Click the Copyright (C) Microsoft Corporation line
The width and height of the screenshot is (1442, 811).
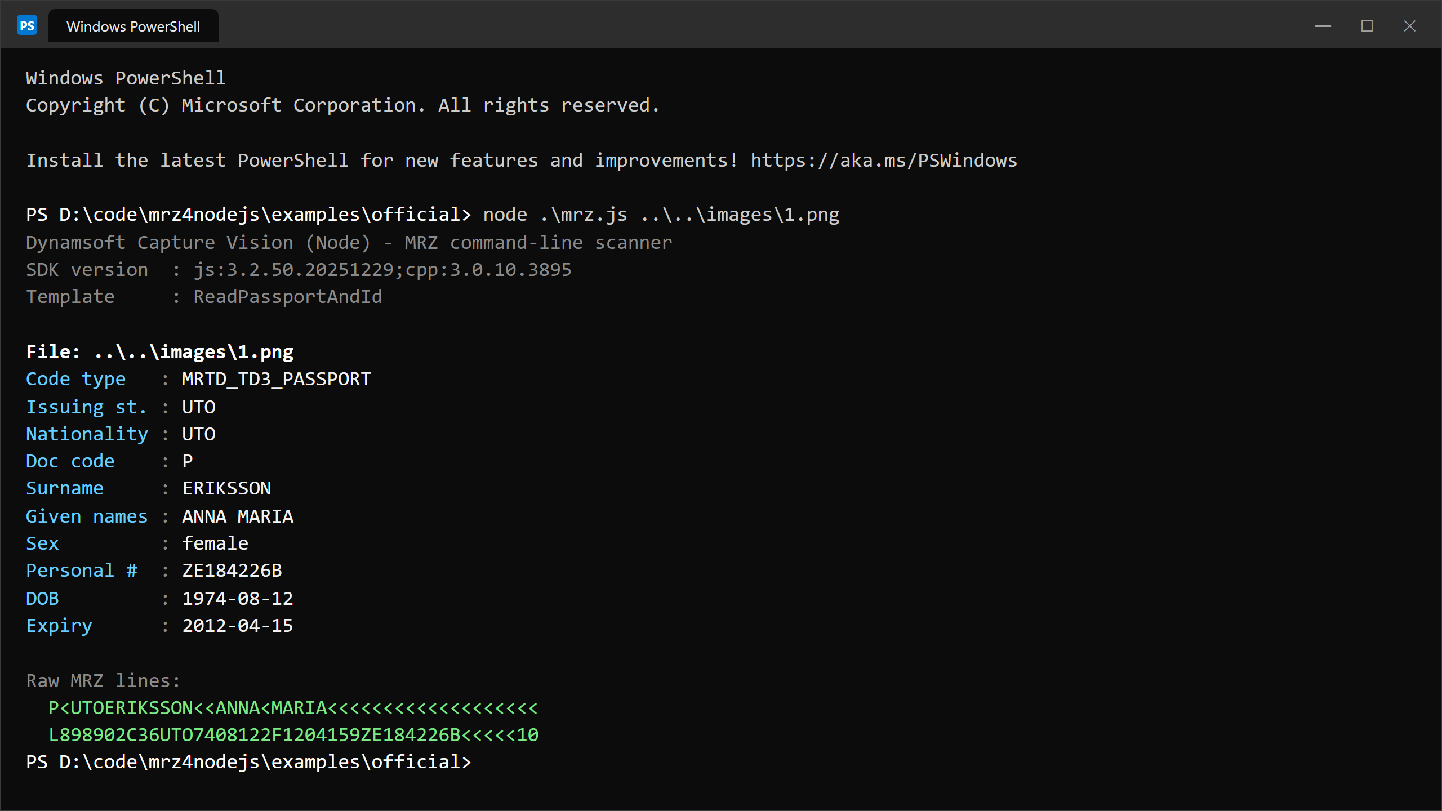click(x=342, y=105)
